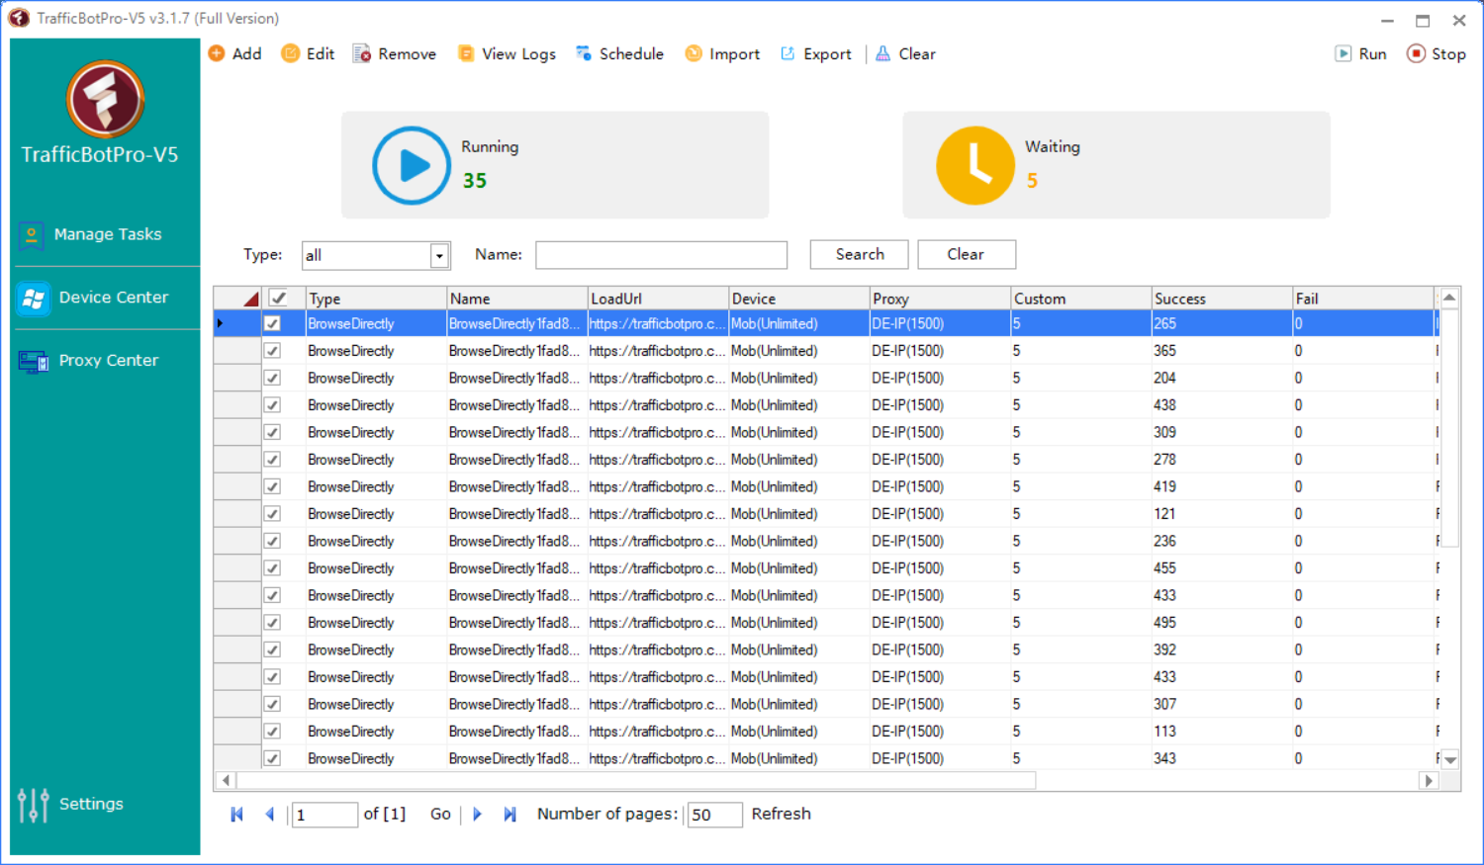Click Go in the pager
Screen dimensions: 1484x865
pyautogui.click(x=440, y=814)
